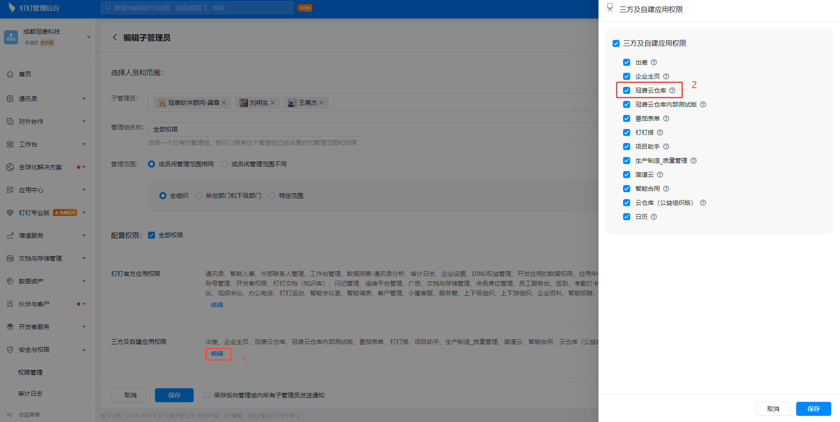Click help icon next to 钉钉搭
840x422 pixels.
pos(660,132)
